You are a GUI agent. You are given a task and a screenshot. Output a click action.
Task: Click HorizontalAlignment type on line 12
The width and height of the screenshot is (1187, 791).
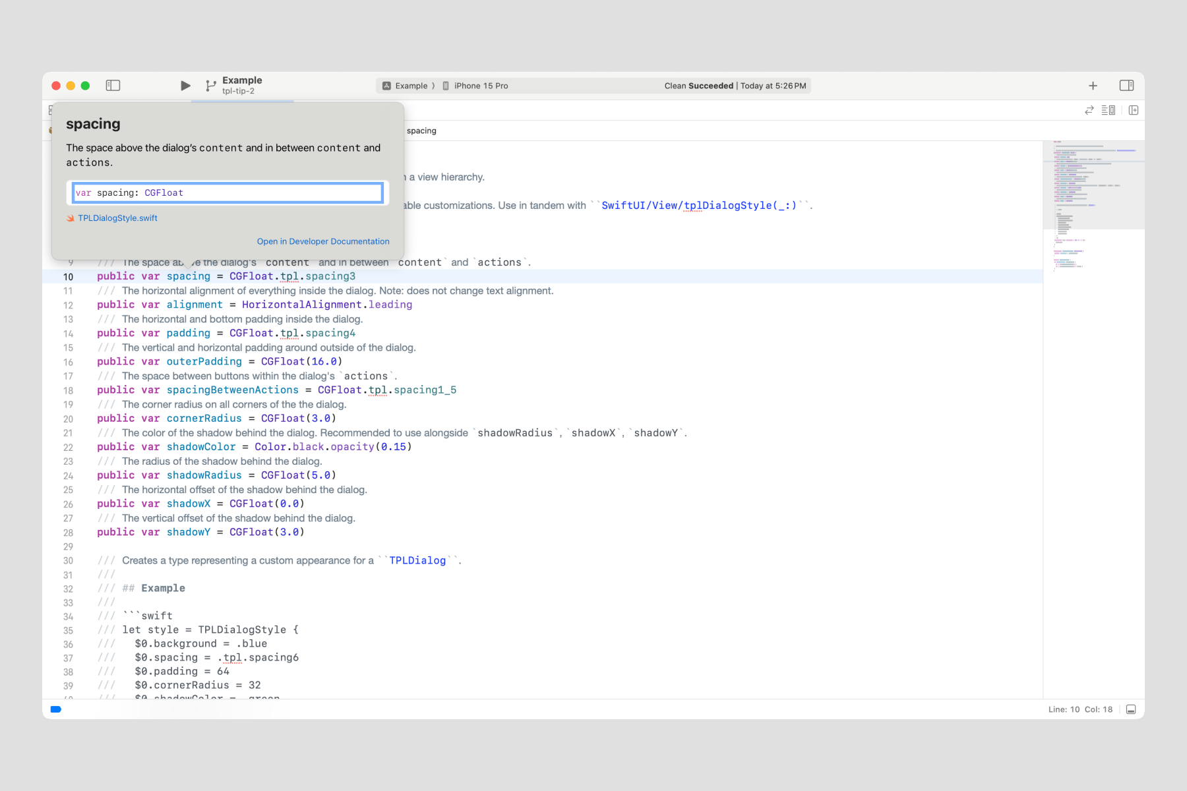301,305
